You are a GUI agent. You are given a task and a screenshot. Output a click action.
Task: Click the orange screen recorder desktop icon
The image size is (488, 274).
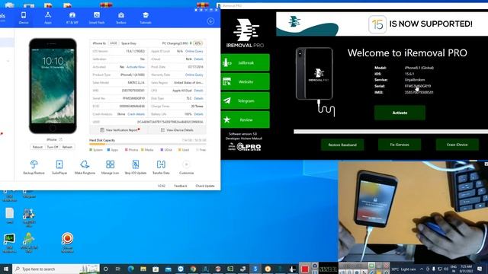click(67, 242)
